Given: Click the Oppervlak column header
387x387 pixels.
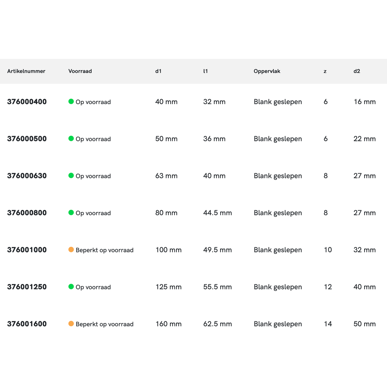Looking at the screenshot, I should (x=267, y=71).
